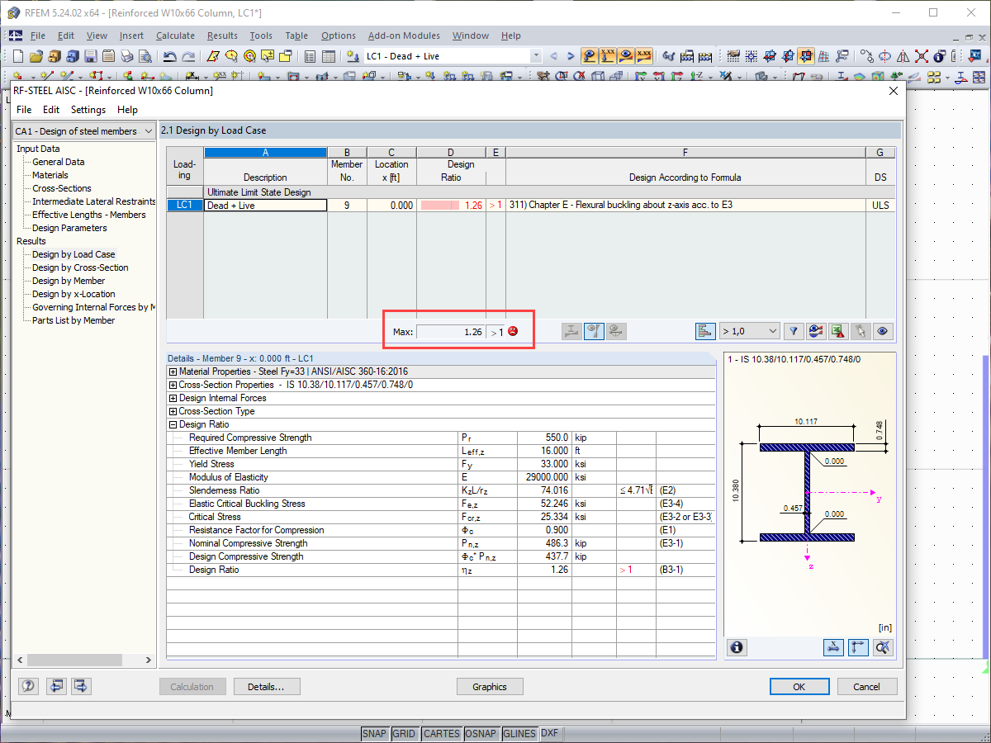This screenshot has height=743, width=991.
Task: Select Design by Cross-Section tree item
Action: click(x=80, y=267)
